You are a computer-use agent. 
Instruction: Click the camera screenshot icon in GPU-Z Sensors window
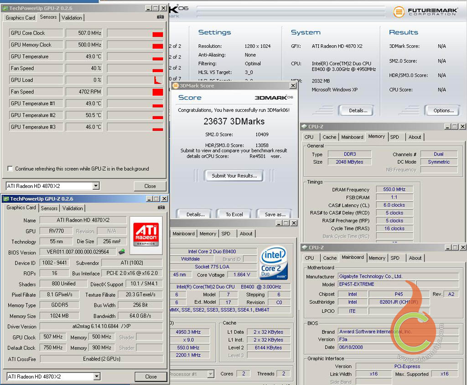click(160, 17)
